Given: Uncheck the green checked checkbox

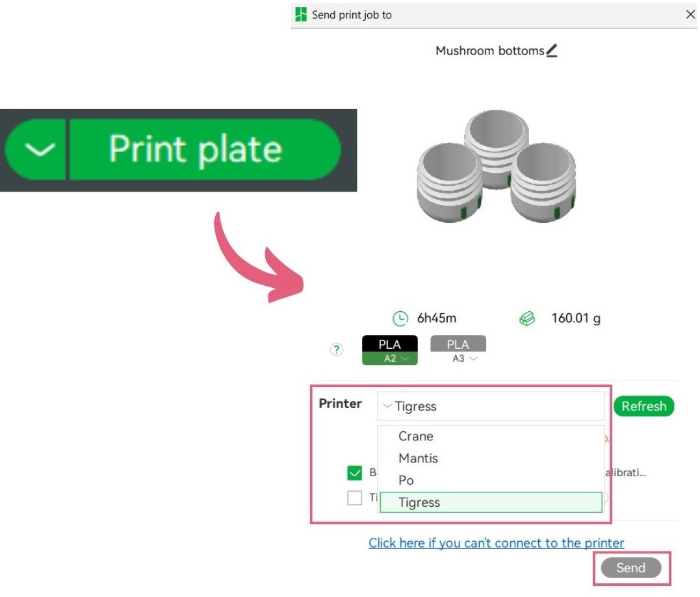Looking at the screenshot, I should click(354, 473).
